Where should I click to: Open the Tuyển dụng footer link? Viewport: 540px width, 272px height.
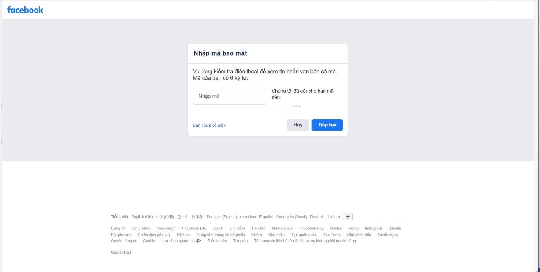pyautogui.click(x=388, y=235)
